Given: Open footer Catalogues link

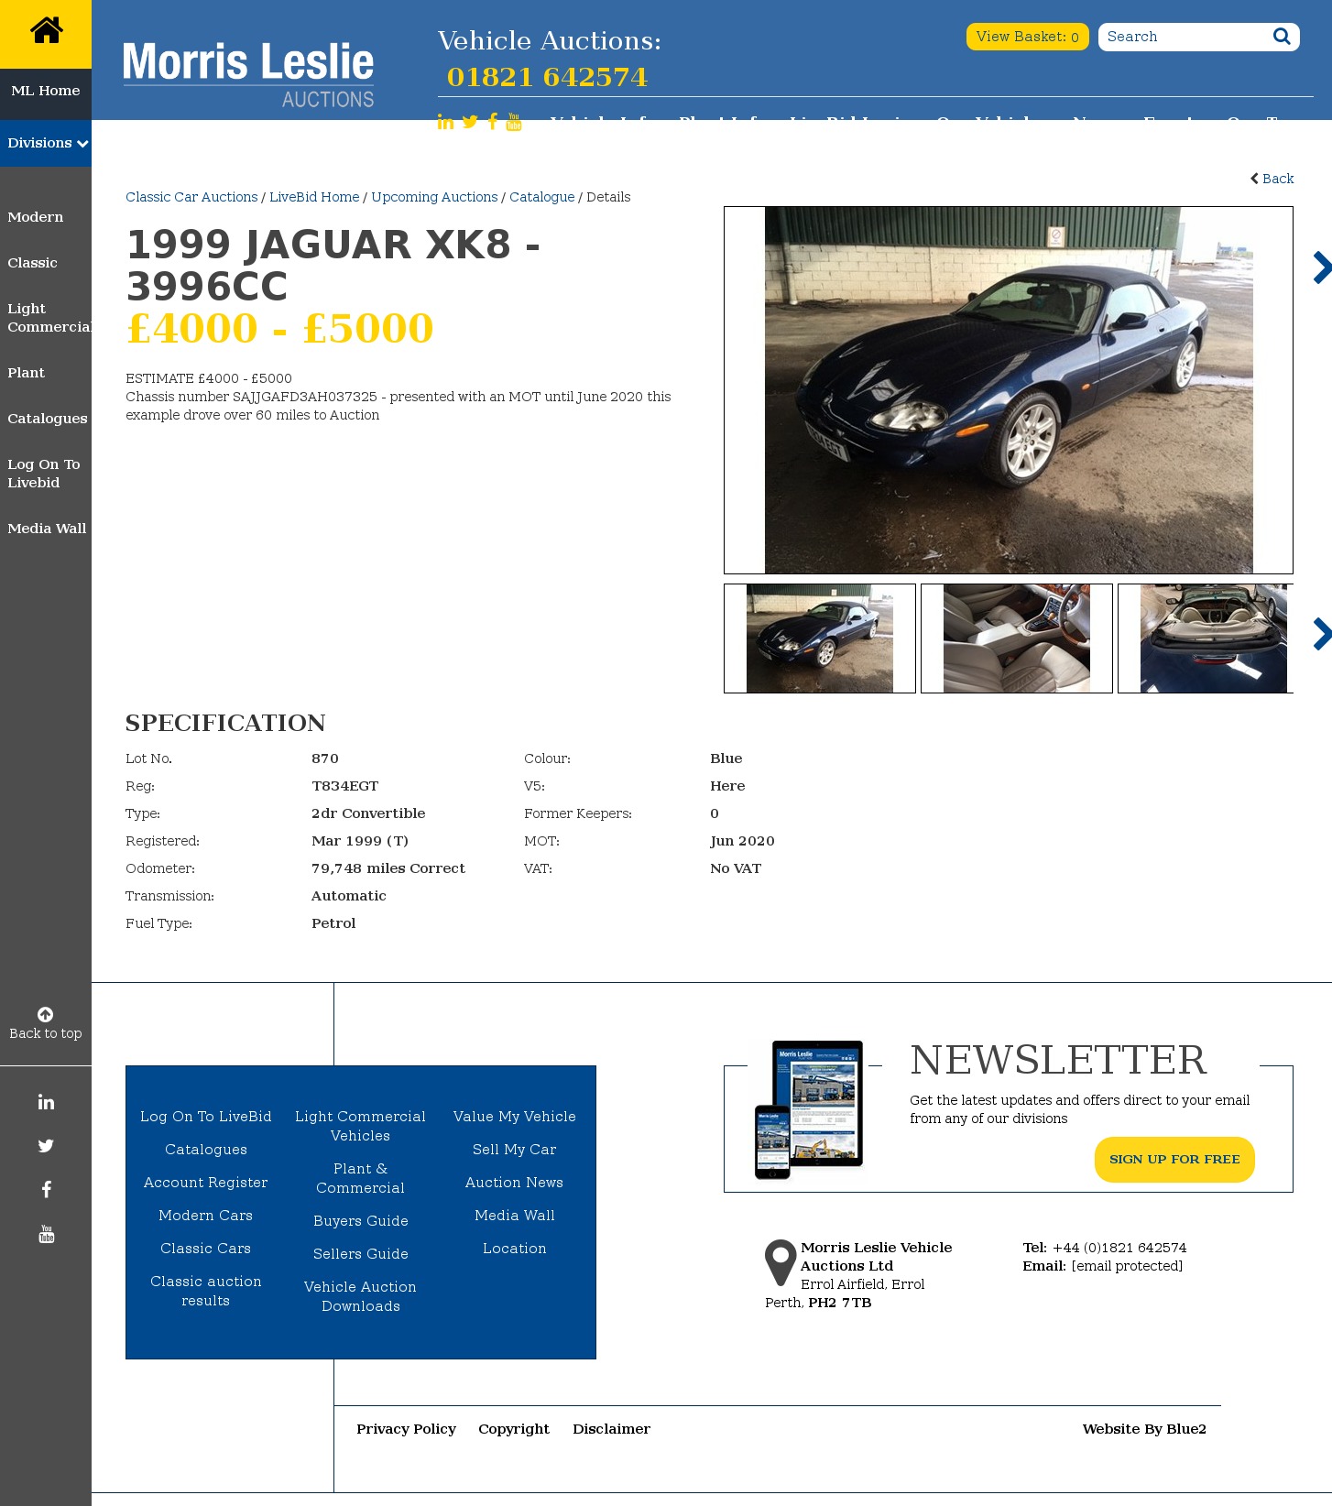Looking at the screenshot, I should point(206,1150).
